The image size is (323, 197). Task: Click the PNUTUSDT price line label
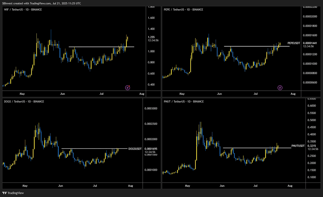(x=298, y=146)
